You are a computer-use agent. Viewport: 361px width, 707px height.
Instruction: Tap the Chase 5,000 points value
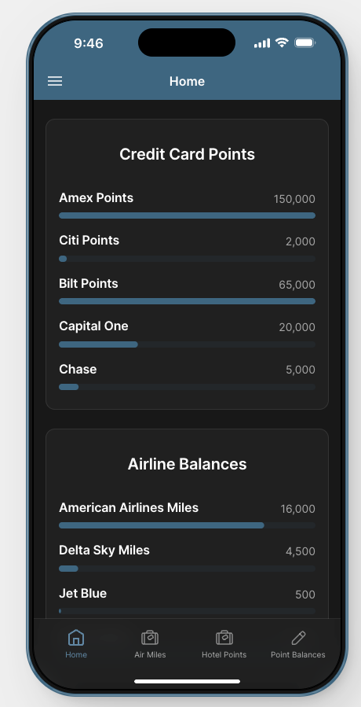pos(301,370)
